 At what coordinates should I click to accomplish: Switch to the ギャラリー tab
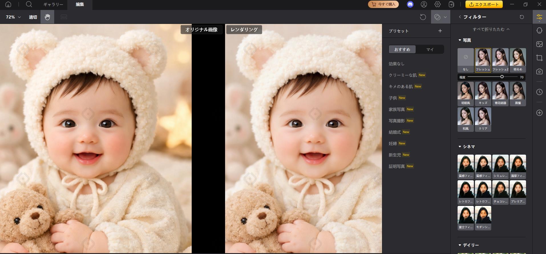pyautogui.click(x=53, y=5)
